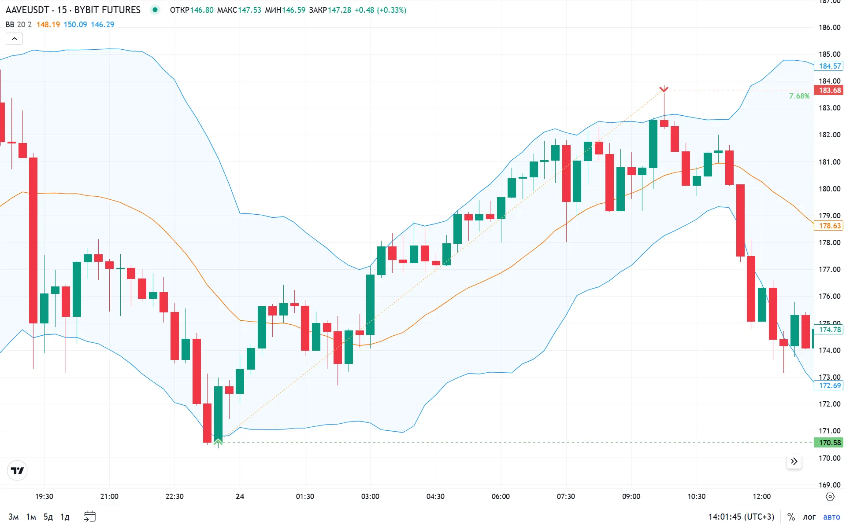Open timezone menu showing UTC+3
846x528 pixels.
click(x=741, y=517)
